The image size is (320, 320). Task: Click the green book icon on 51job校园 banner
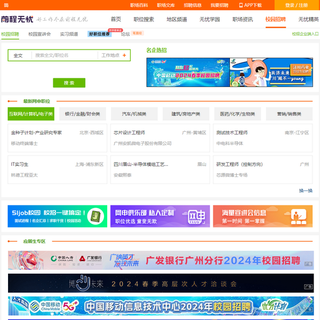coord(95,216)
